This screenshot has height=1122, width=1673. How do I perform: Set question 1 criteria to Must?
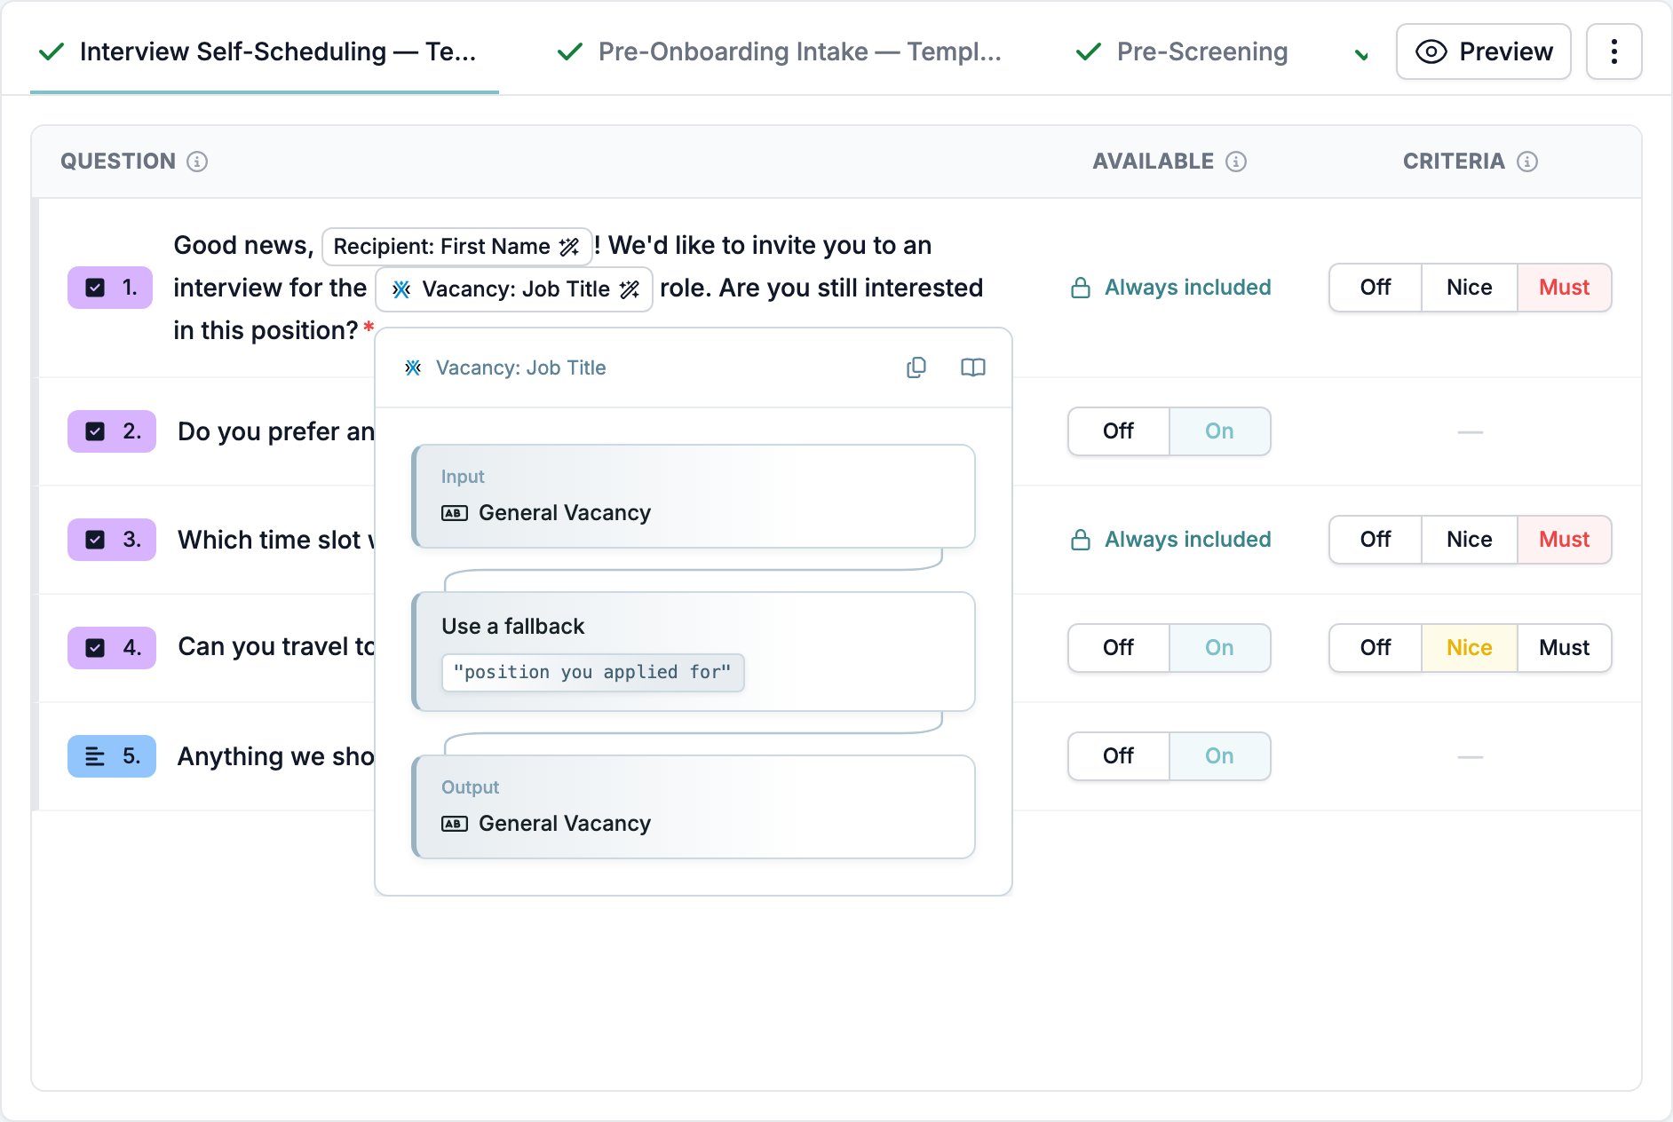coord(1565,288)
